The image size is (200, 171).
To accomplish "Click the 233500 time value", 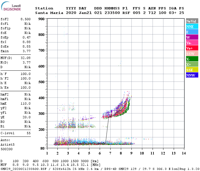I will [x=112, y=13].
